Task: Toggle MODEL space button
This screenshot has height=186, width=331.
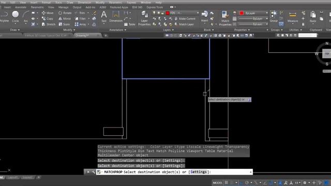Action: pyautogui.click(x=218, y=182)
